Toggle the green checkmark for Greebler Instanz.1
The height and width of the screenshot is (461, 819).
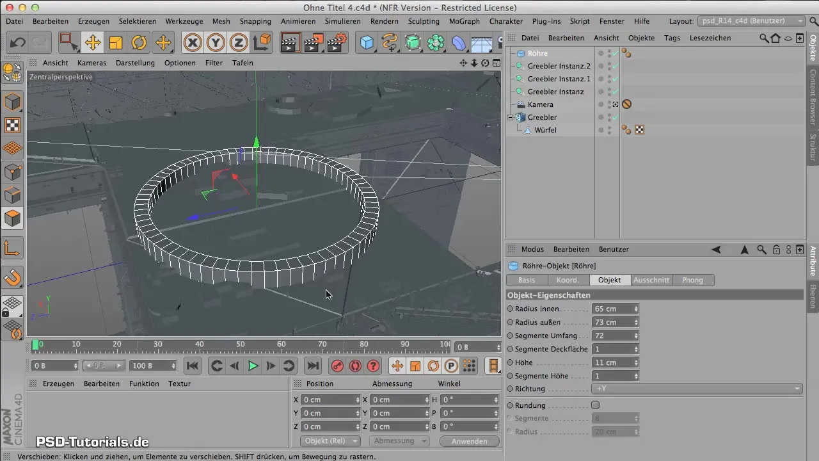point(616,79)
